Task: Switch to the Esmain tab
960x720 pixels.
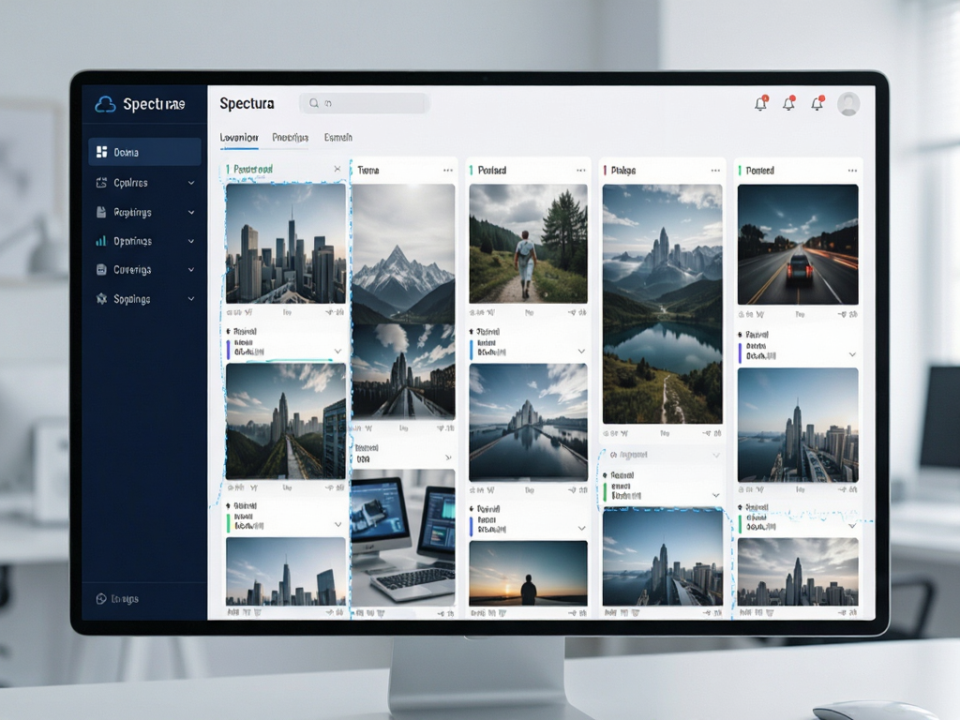Action: (x=337, y=138)
